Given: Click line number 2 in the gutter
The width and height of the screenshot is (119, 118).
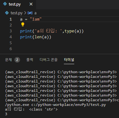Looking at the screenshot, I should coord(11,25).
